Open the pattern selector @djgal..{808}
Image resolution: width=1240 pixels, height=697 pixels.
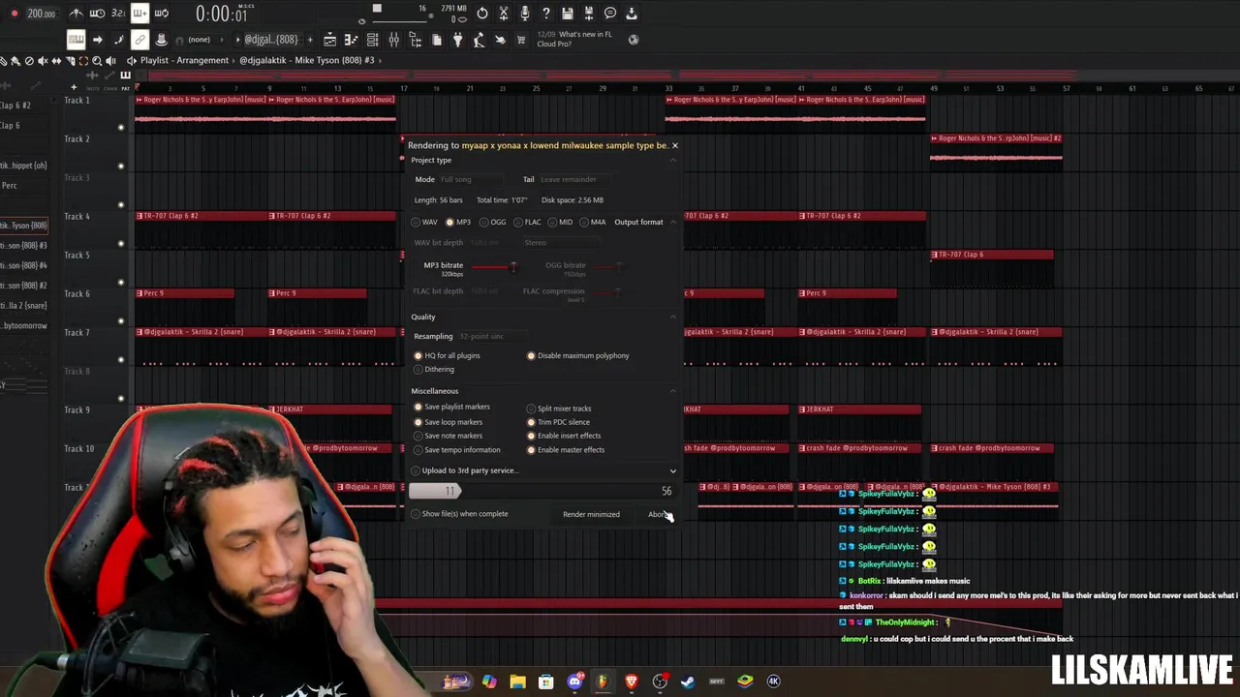271,40
